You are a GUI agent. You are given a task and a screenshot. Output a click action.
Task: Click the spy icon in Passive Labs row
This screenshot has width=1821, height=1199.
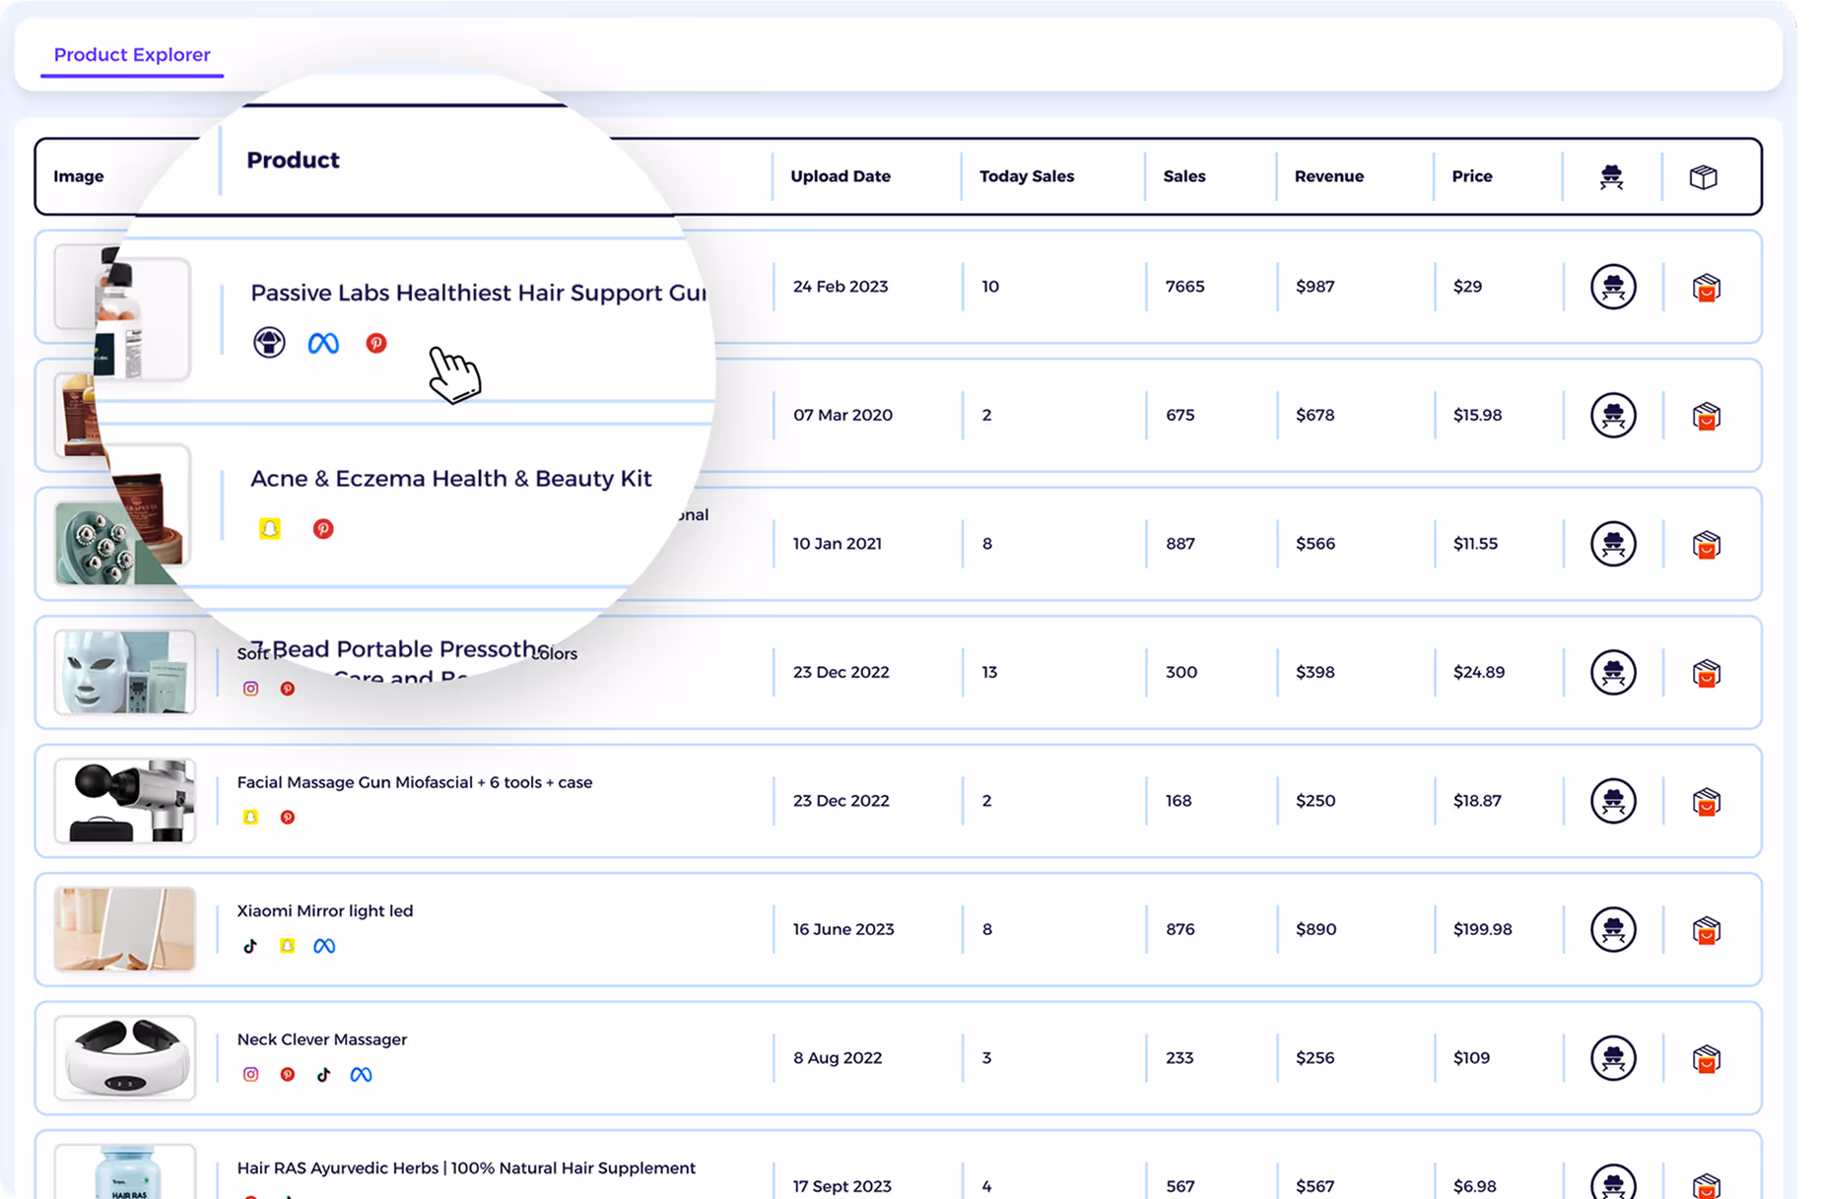[1613, 287]
